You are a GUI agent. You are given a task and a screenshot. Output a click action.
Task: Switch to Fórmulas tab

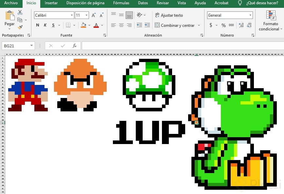(x=121, y=3)
